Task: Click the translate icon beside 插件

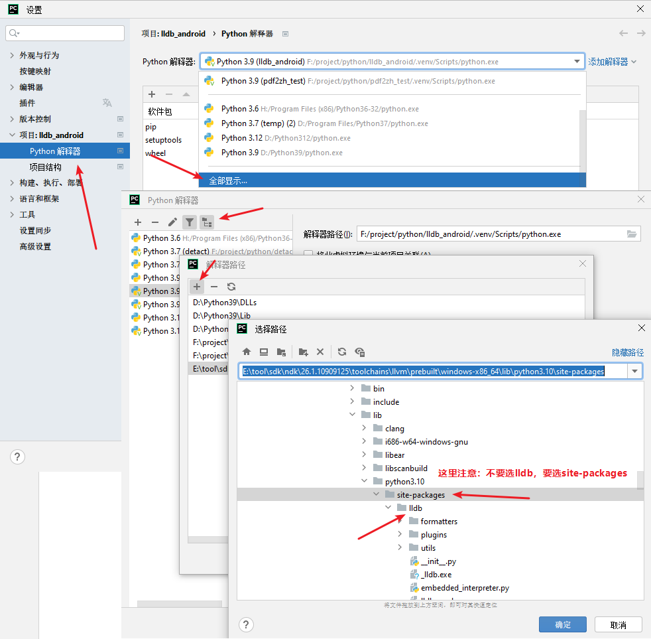Action: (x=107, y=103)
